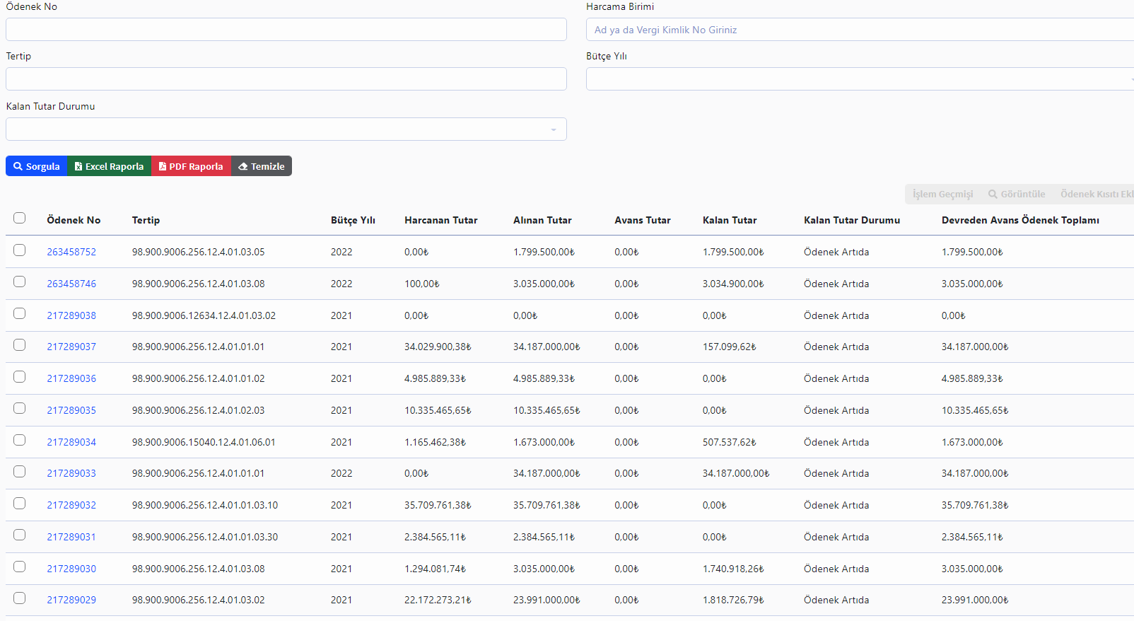Sort by Harcanan Tutar column header
The width and height of the screenshot is (1134, 621).
(x=440, y=220)
